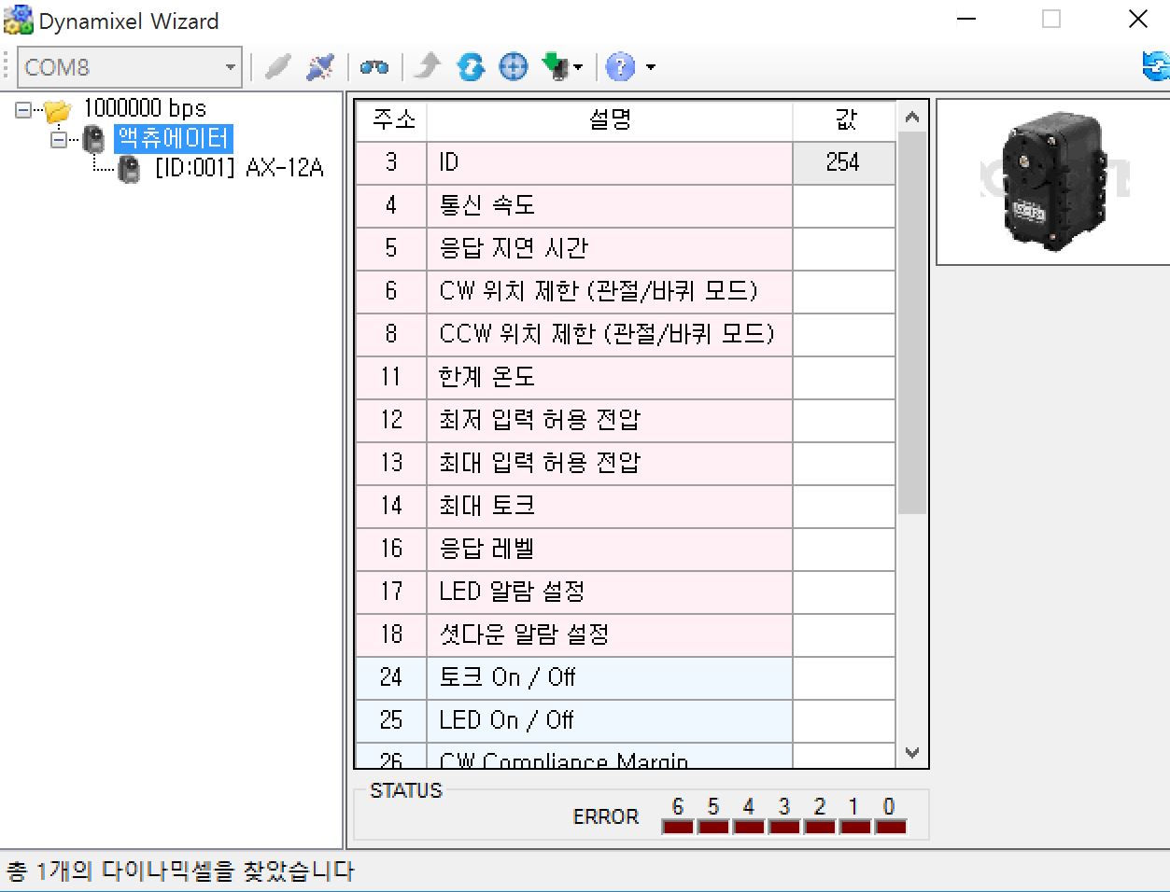Click the blue crosshair toolbar icon
Screen dimensions: 1170x892
514,66
